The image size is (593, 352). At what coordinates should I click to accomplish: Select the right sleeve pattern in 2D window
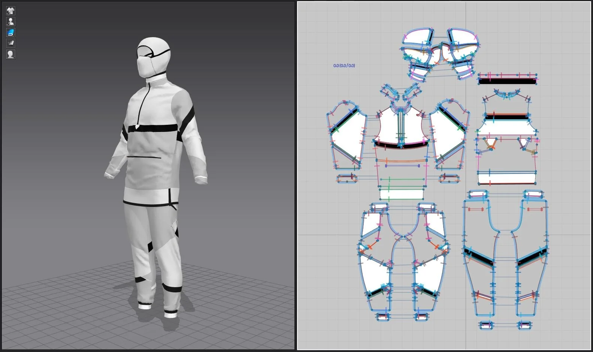point(449,136)
